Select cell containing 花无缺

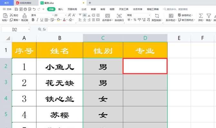coord(60,82)
